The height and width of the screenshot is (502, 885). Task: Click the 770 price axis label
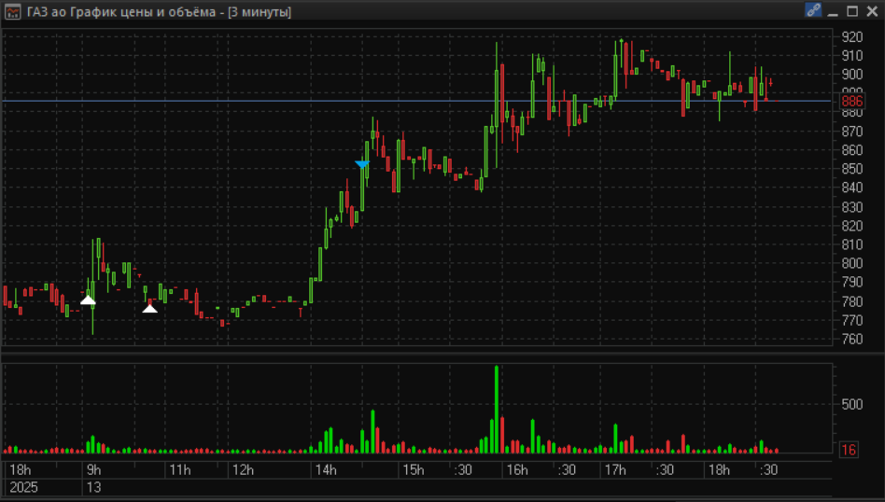pyautogui.click(x=851, y=320)
